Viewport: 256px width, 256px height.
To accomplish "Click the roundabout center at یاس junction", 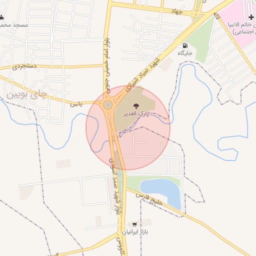I will [108, 105].
